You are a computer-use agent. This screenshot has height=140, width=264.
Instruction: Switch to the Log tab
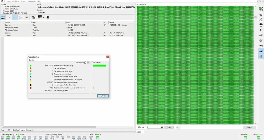click(x=3, y=130)
